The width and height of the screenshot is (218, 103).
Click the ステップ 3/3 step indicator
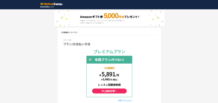67,40
